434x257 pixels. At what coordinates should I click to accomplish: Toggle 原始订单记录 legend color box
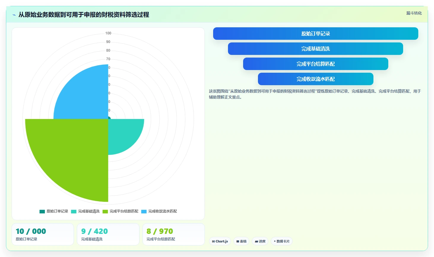42,212
